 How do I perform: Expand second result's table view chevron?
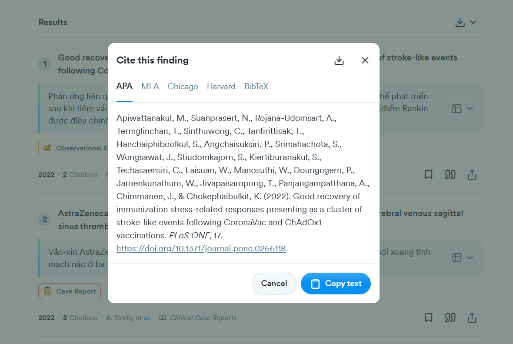click(x=470, y=257)
